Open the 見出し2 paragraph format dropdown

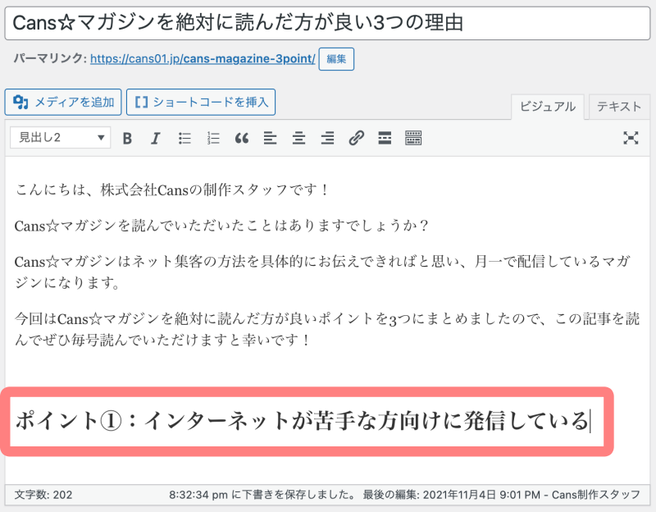tap(60, 138)
